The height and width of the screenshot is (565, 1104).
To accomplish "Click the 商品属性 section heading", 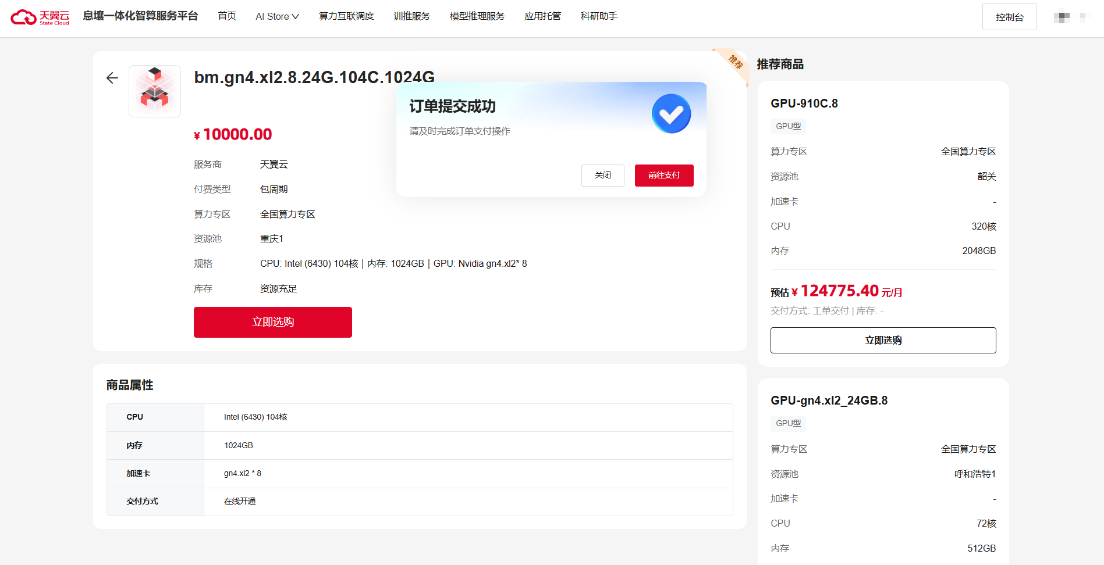I will pyautogui.click(x=130, y=385).
